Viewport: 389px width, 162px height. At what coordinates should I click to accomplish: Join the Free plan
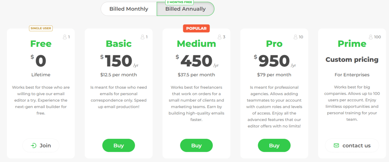[x=41, y=145]
